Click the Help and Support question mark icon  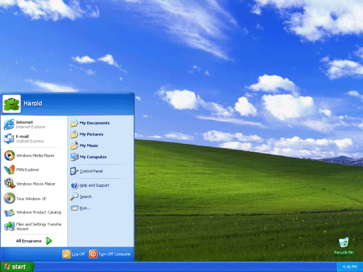[74, 186]
